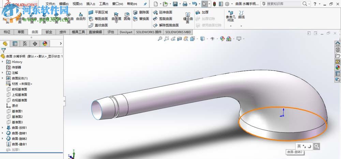The height and width of the screenshot is (159, 341).
Task: Open the Design Library icon in task pane
Action: click(338, 49)
